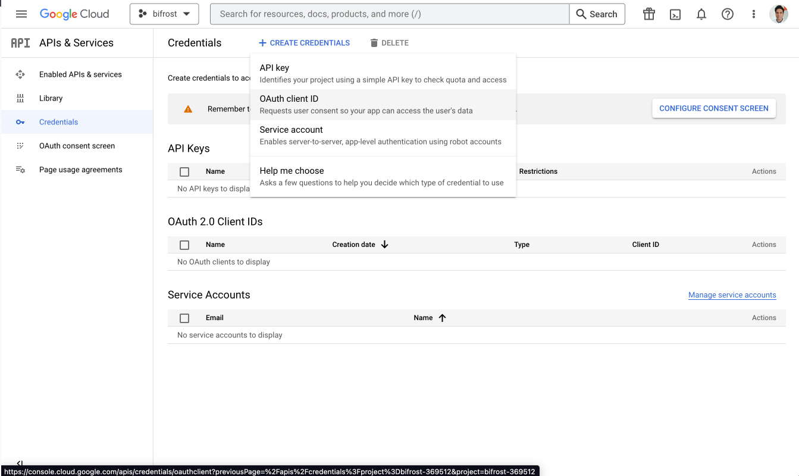Image resolution: width=799 pixels, height=476 pixels.
Task: Activate the Cloud Shell terminal icon
Action: pyautogui.click(x=675, y=14)
